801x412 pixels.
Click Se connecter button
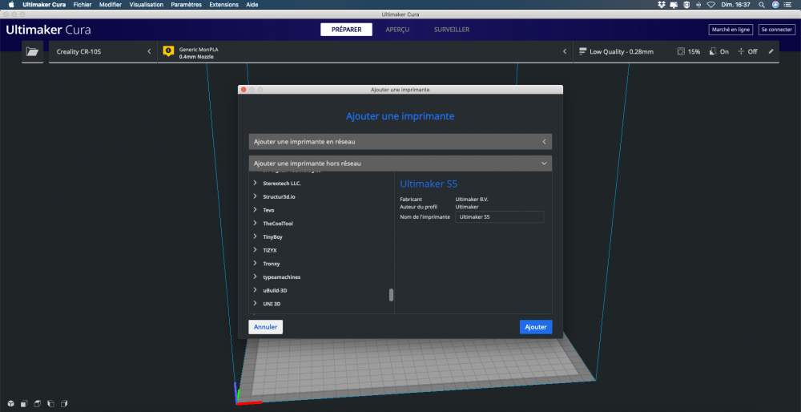[x=776, y=30]
